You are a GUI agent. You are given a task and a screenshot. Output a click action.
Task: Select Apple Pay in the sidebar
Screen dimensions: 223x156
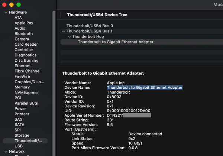tap(24, 23)
